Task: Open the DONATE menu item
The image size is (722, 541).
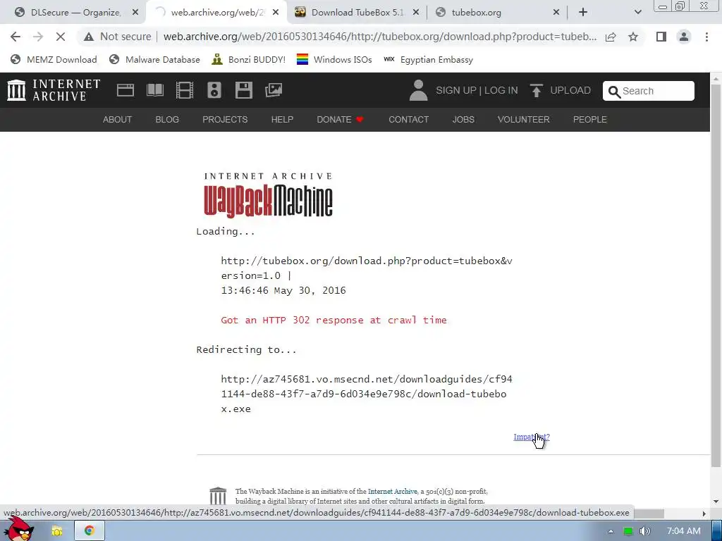Action: [340, 120]
